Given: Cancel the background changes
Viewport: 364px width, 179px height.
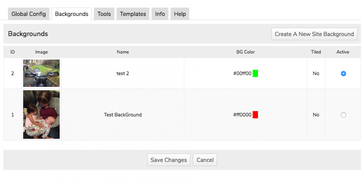Looking at the screenshot, I should 205,160.
